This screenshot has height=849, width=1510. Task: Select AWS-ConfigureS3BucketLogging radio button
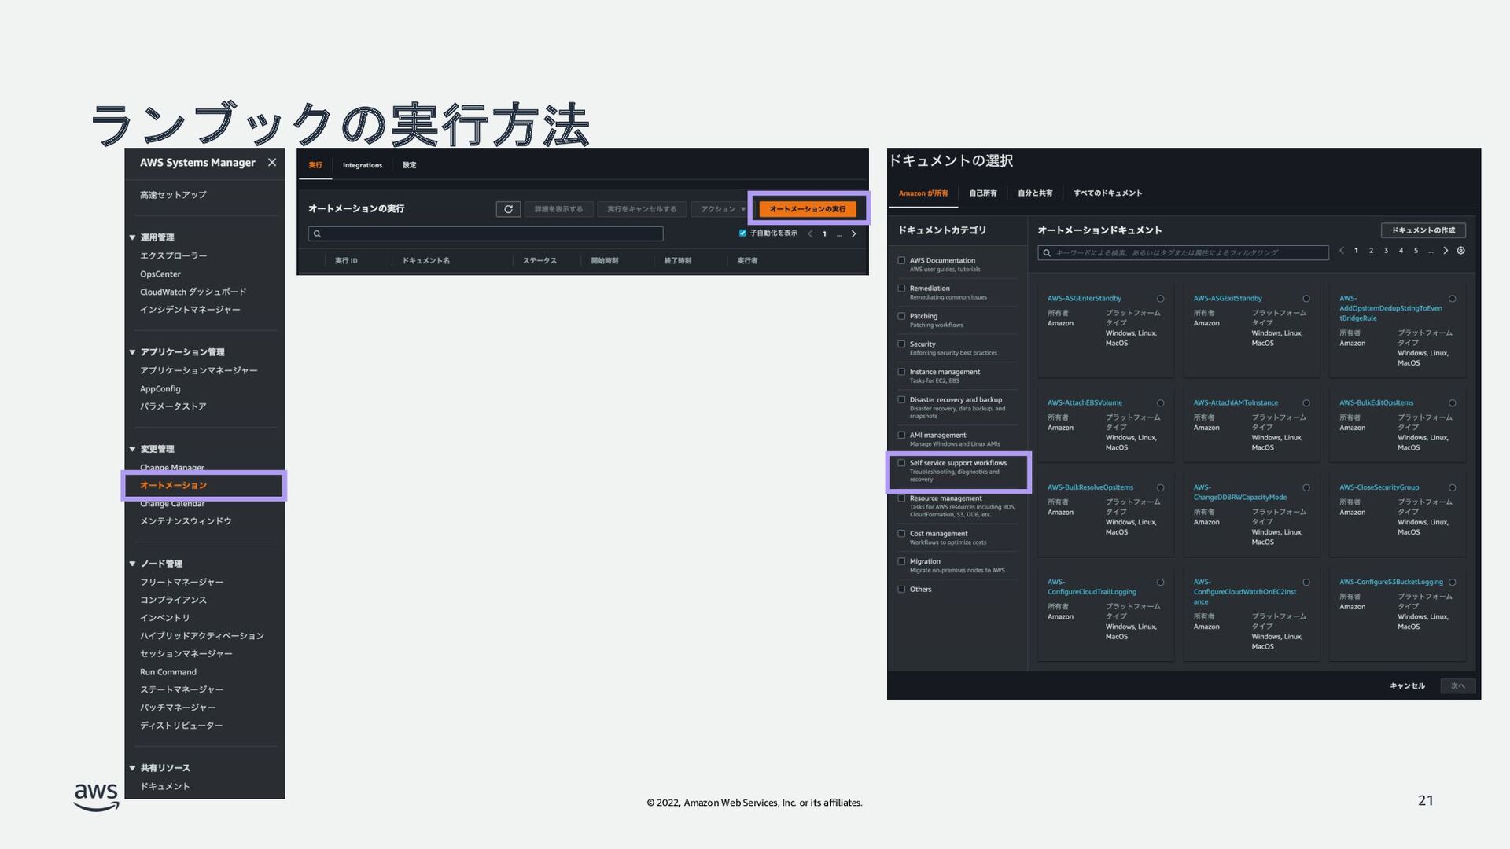pyautogui.click(x=1453, y=583)
